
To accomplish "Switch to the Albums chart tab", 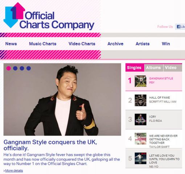I will coord(154,68).
